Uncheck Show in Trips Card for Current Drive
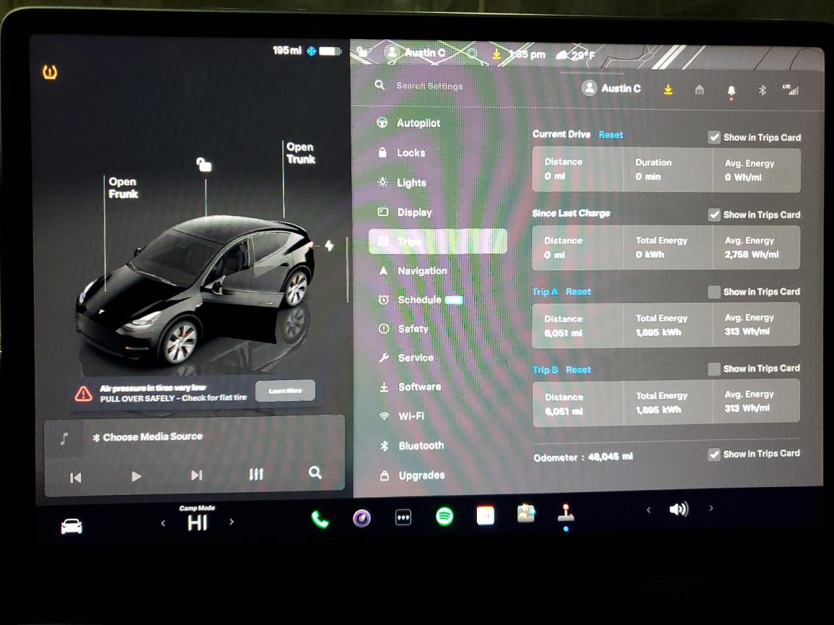Viewport: 834px width, 625px height. 714,137
